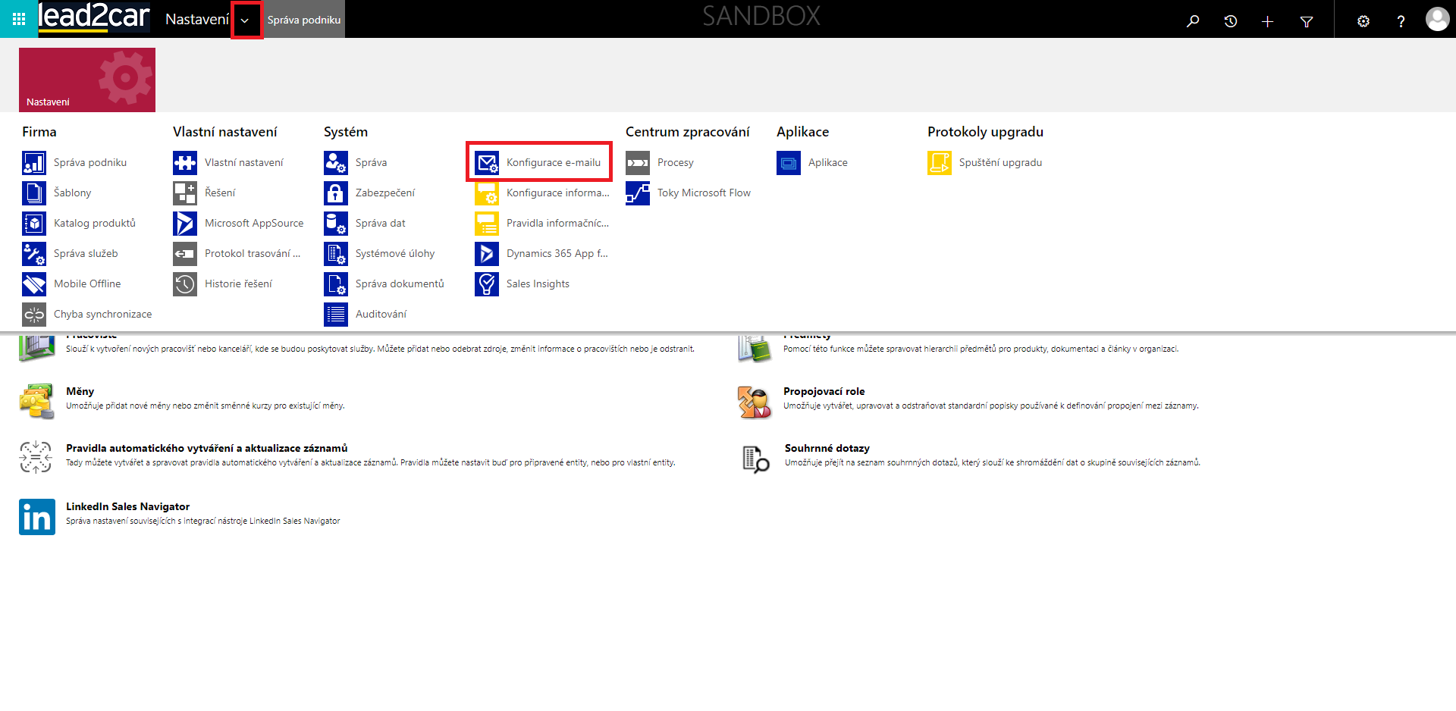Open Zabezpečení in Systém menu
Image resolution: width=1456 pixels, height=711 pixels.
[384, 193]
